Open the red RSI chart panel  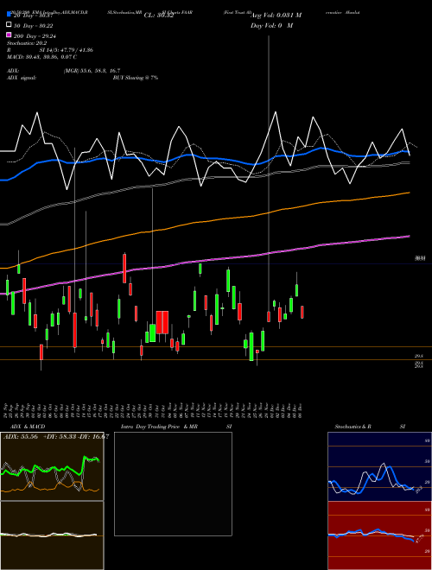click(379, 535)
